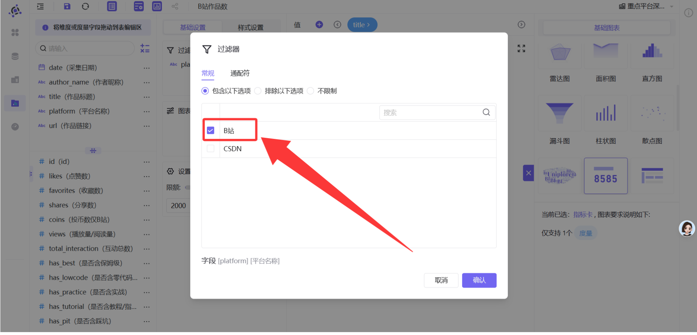The height and width of the screenshot is (335, 697).
Task: Open more options for author_name field
Action: tap(146, 82)
